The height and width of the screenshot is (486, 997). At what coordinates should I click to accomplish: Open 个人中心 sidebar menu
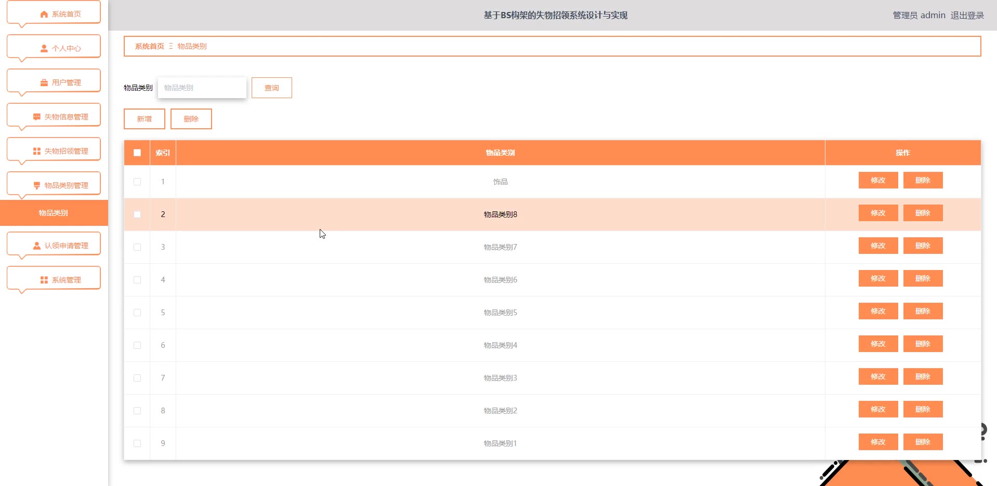tap(54, 47)
